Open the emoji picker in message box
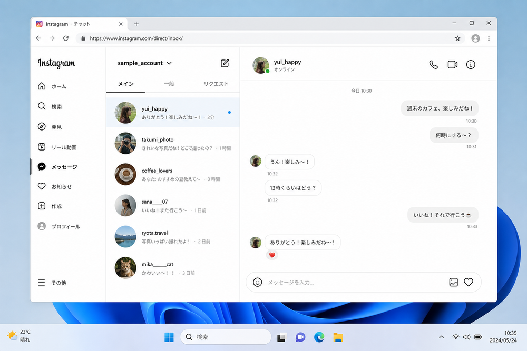Viewport: 527px width, 351px height. pos(258,282)
